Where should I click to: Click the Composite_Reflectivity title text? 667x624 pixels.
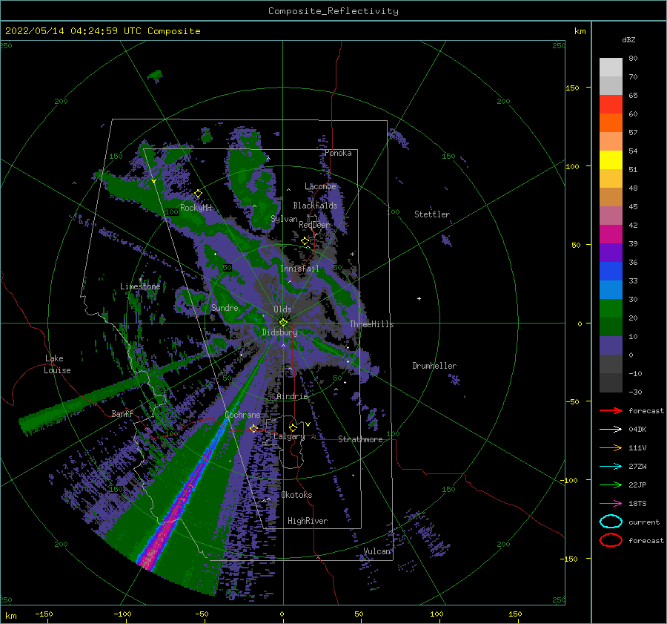coord(333,11)
